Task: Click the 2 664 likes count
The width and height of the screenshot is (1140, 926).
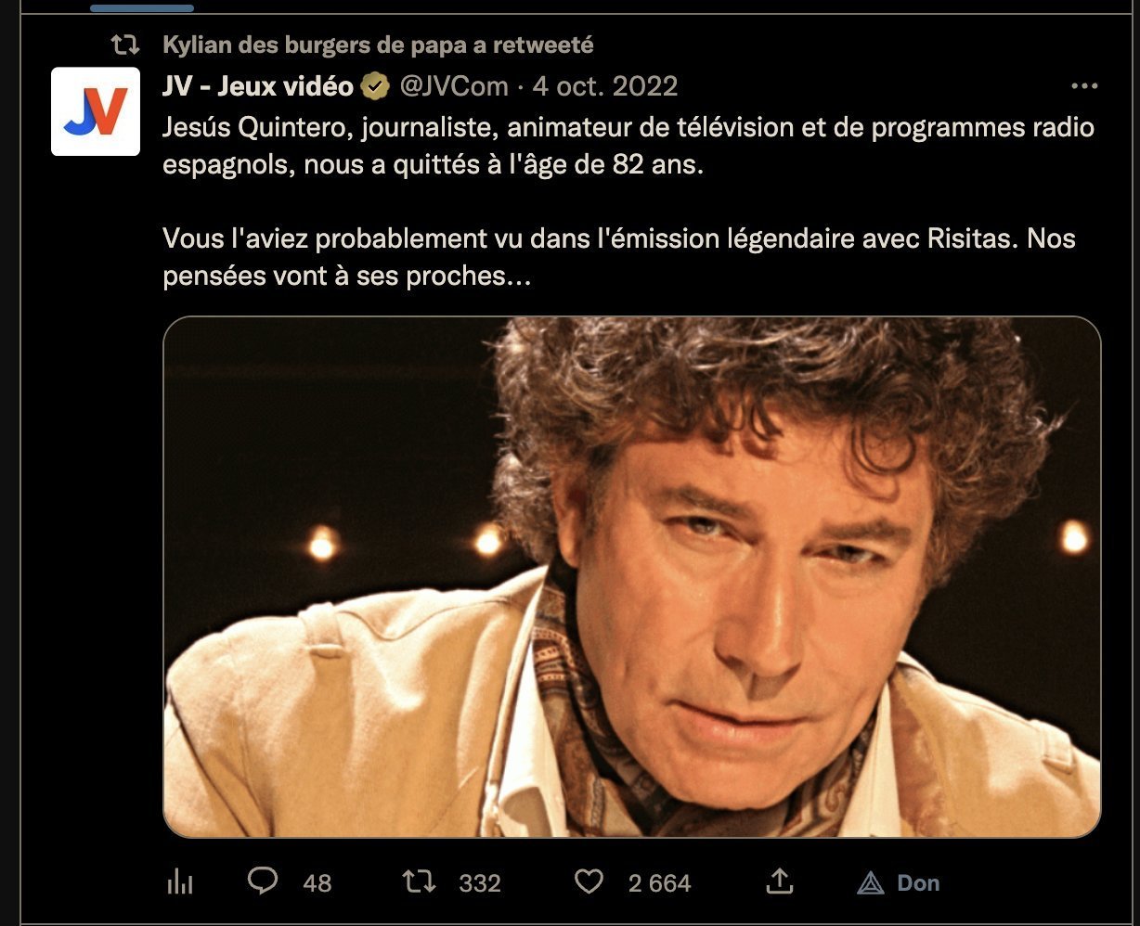Action: [x=659, y=882]
